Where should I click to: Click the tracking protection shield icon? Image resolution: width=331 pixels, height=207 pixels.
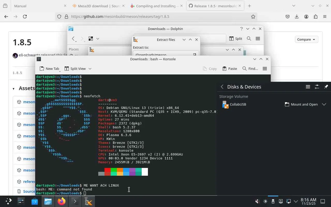tap(59, 17)
